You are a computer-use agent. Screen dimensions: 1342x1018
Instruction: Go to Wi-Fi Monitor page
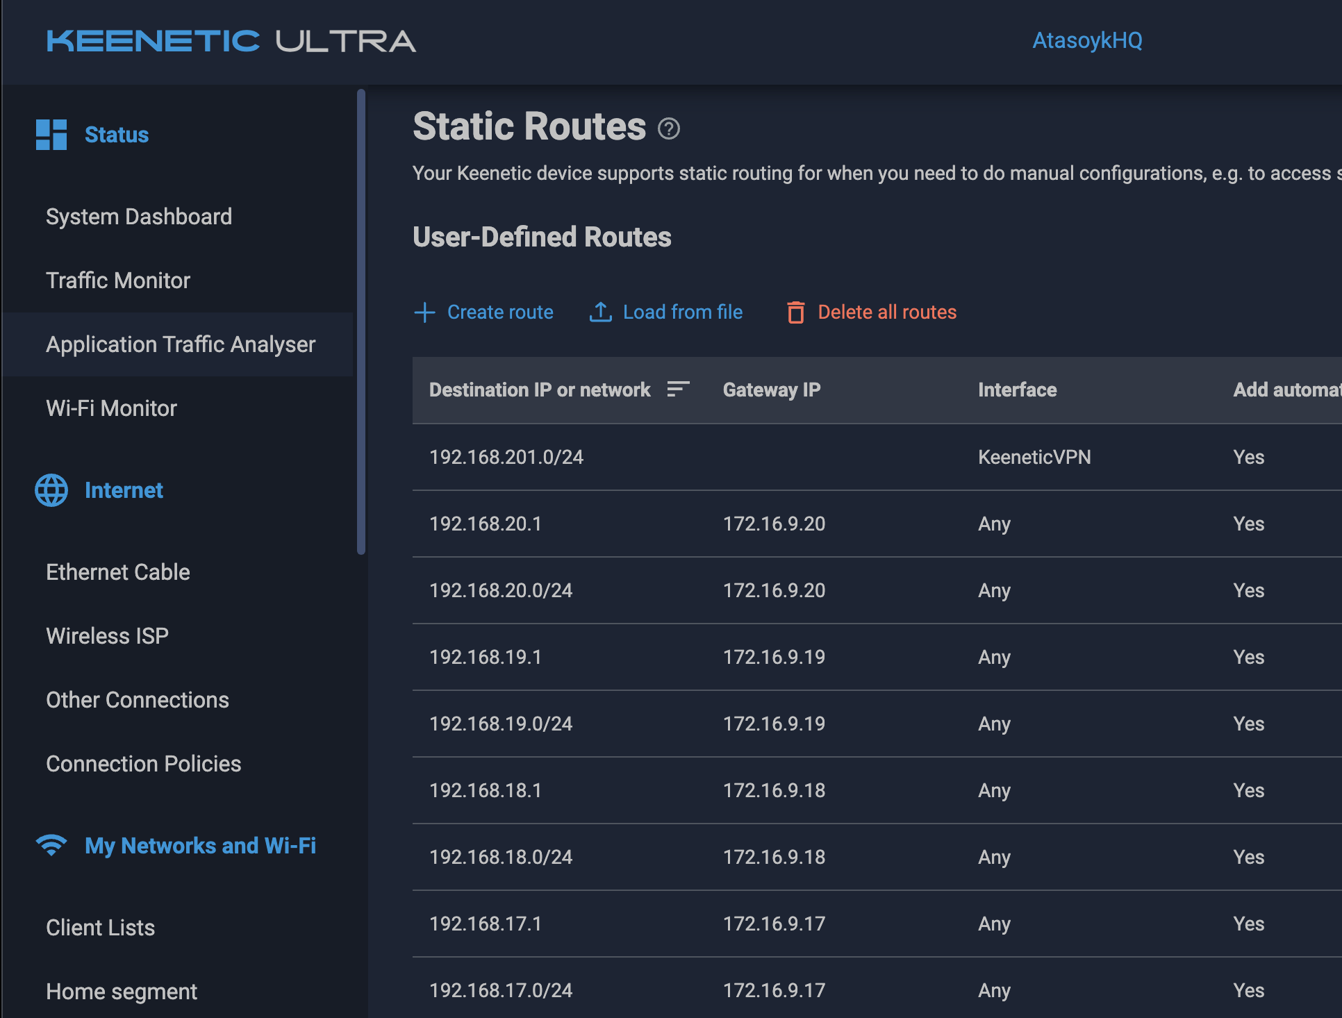[112, 408]
